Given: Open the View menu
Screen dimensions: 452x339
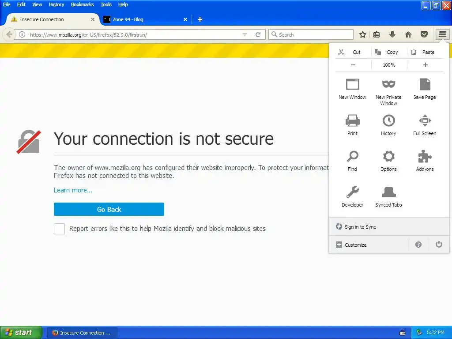Looking at the screenshot, I should [x=37, y=4].
